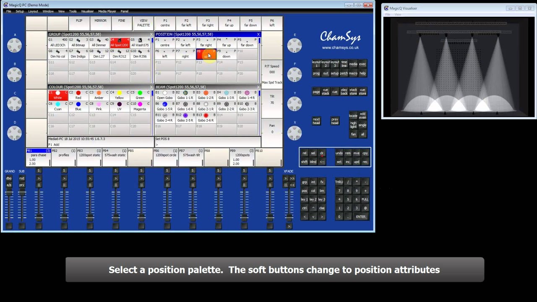Click encoder wheel A
This screenshot has height=302, width=537.
tap(15, 45)
